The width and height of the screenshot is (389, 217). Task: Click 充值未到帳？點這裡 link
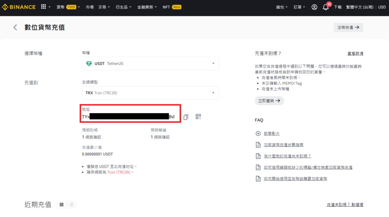click(x=345, y=204)
